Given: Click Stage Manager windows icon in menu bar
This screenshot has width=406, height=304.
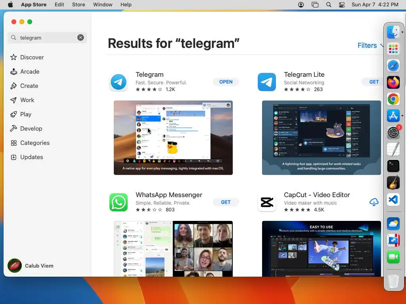Looking at the screenshot, I should 315,5.
